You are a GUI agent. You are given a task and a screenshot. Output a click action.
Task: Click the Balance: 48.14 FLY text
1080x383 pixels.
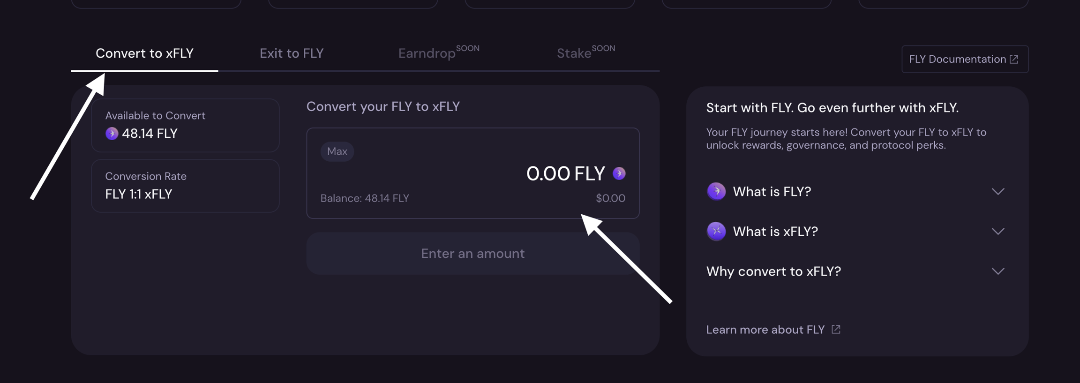click(x=365, y=198)
